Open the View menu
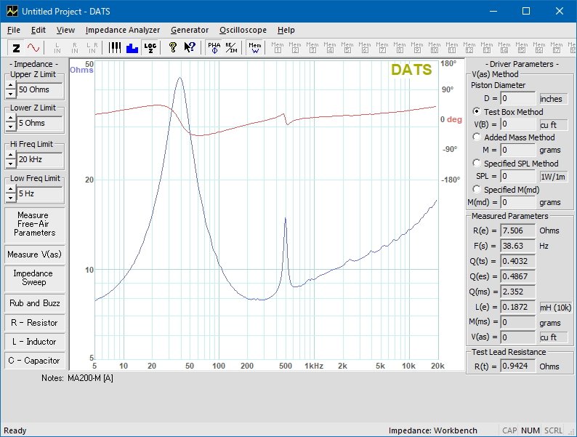577x437 pixels. click(x=65, y=31)
